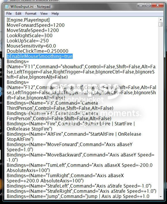
Task: Close the WillowInput.ini Notepad window
Action: pos(157,5)
